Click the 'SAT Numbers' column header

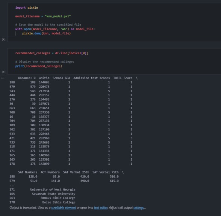[x=28, y=172]
